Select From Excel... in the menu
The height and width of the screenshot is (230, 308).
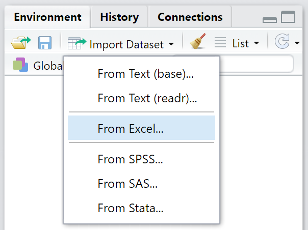(131, 129)
